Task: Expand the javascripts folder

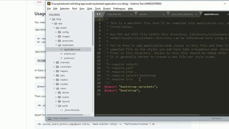Action: click(56, 40)
